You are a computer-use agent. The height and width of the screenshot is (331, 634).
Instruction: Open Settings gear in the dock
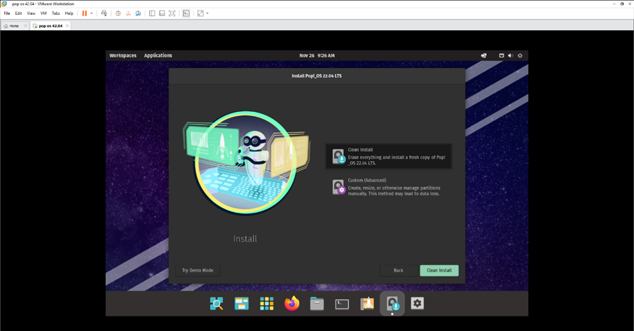point(418,304)
